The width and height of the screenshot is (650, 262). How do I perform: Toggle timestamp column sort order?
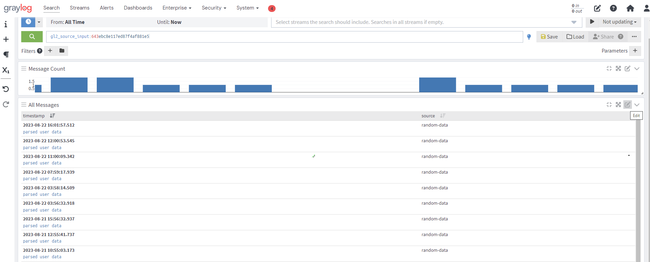tap(52, 116)
